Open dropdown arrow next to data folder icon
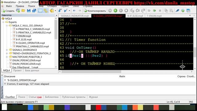The width and height of the screenshot is (197, 111). (x=55, y=11)
